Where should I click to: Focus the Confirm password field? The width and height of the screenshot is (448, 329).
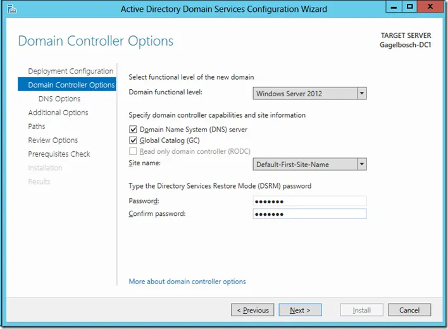point(309,214)
